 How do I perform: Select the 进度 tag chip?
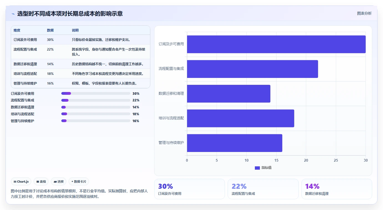click(59, 182)
